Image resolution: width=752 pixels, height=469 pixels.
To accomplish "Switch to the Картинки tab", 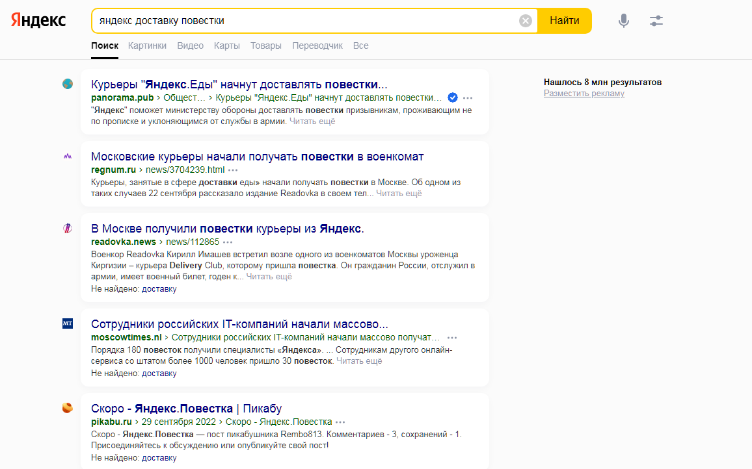I will 147,45.
